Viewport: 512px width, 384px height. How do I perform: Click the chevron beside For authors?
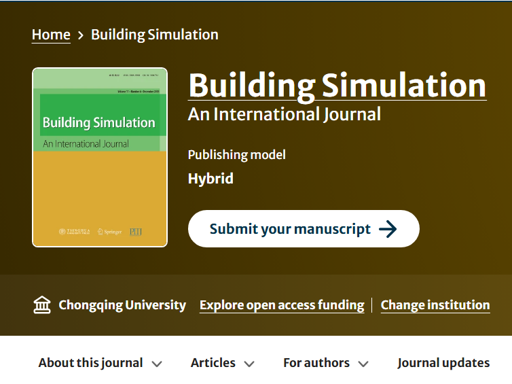(x=363, y=364)
